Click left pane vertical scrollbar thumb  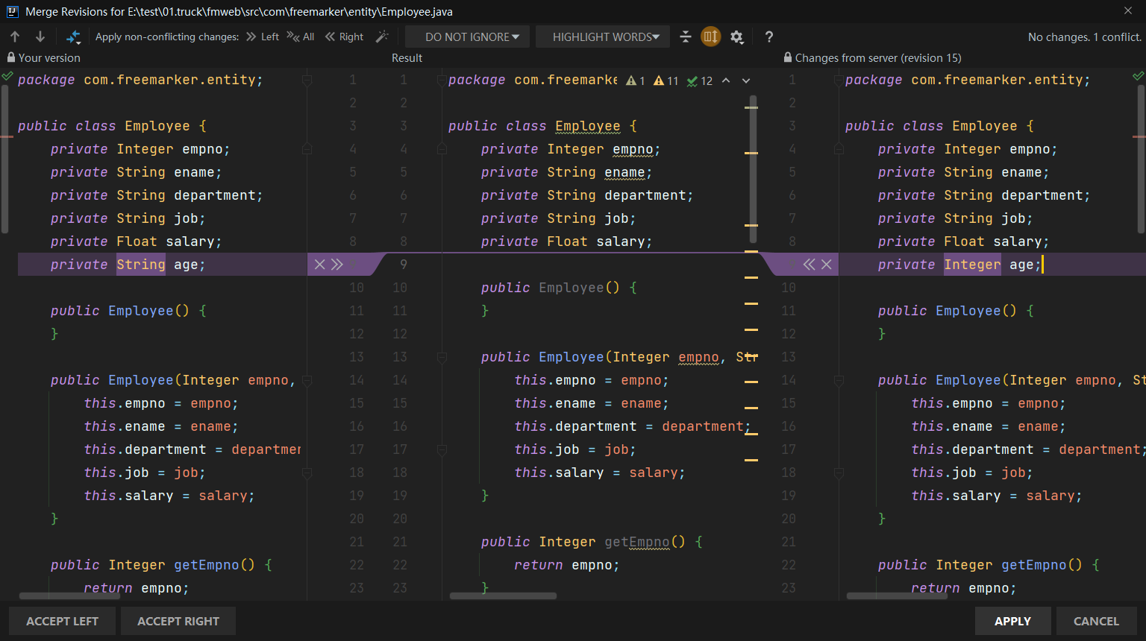coord(4,160)
